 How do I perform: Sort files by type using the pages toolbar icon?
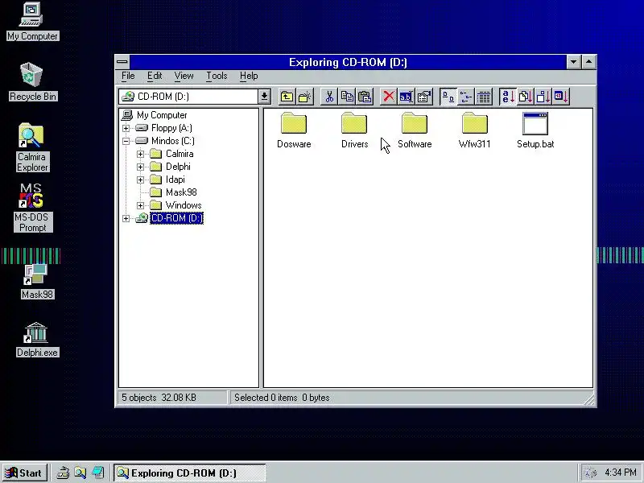[526, 97]
